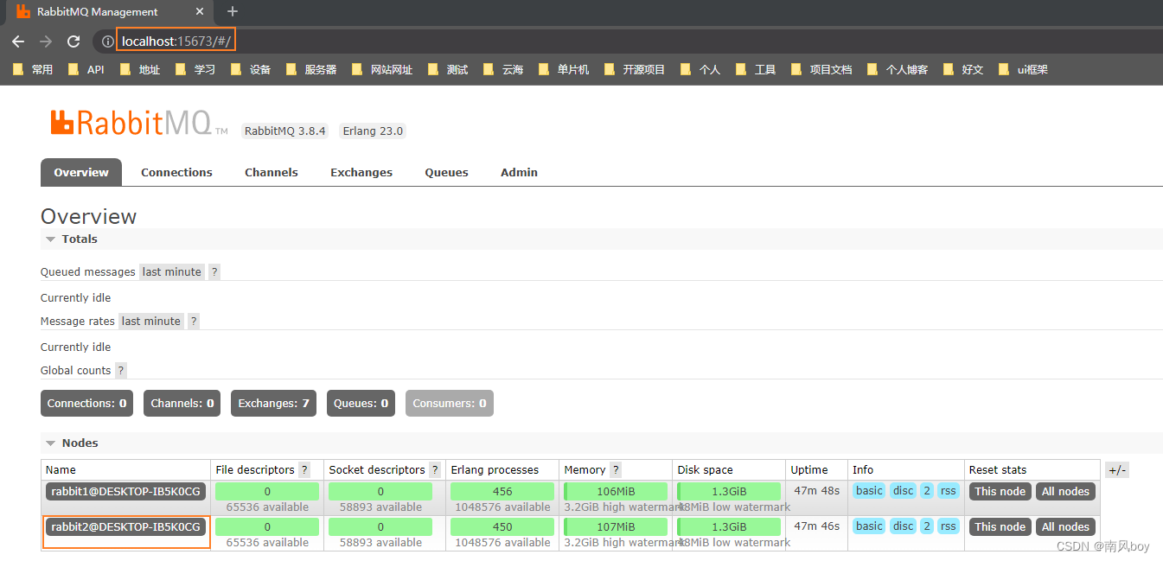Switch to the Exchanges tab
1163x561 pixels.
pyautogui.click(x=361, y=172)
